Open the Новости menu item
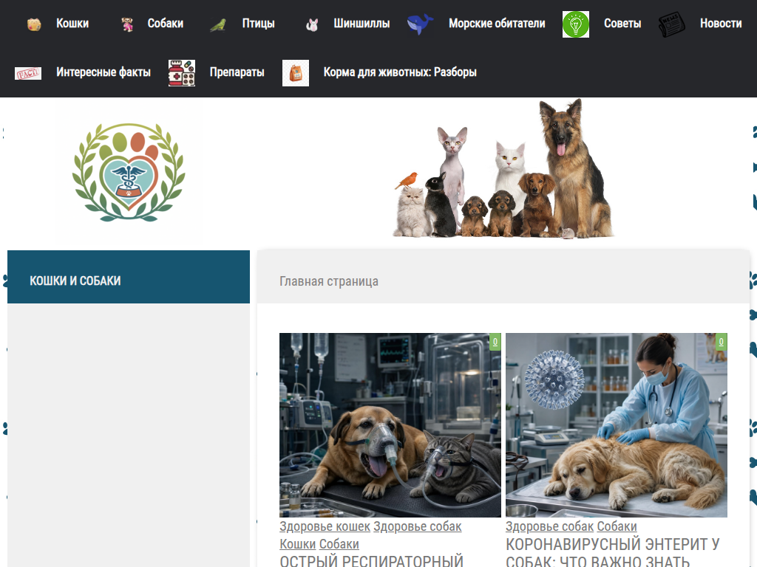The height and width of the screenshot is (567, 757). (721, 23)
